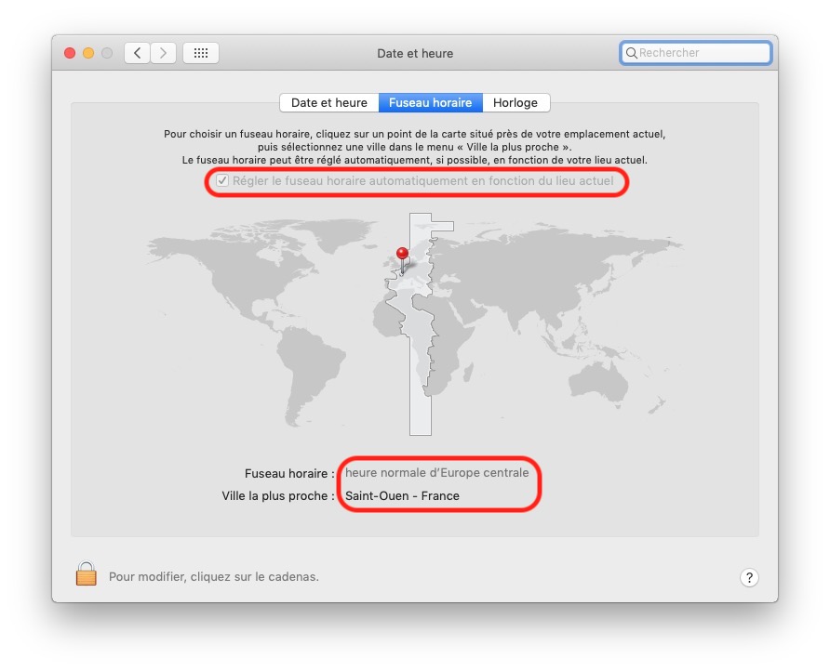830x671 pixels.
Task: Switch to the Date et heure tab
Action: [x=328, y=102]
